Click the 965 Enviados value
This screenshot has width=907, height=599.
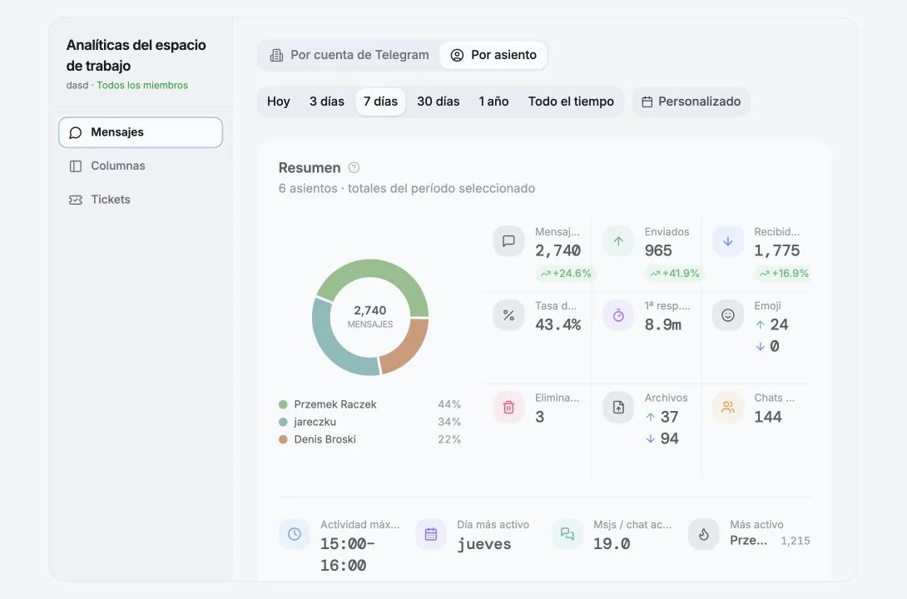pos(658,250)
